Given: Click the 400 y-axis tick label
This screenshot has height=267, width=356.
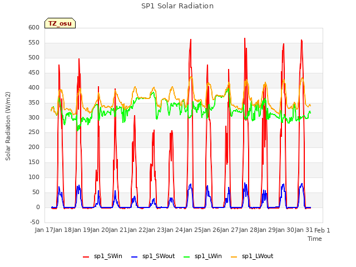Looking at the screenshot, I should click(x=34, y=87).
